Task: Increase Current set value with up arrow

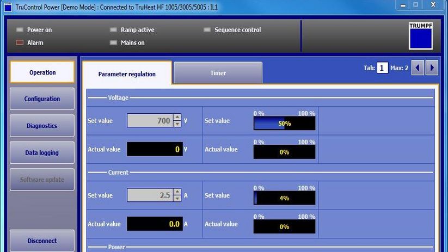Action: (x=177, y=192)
